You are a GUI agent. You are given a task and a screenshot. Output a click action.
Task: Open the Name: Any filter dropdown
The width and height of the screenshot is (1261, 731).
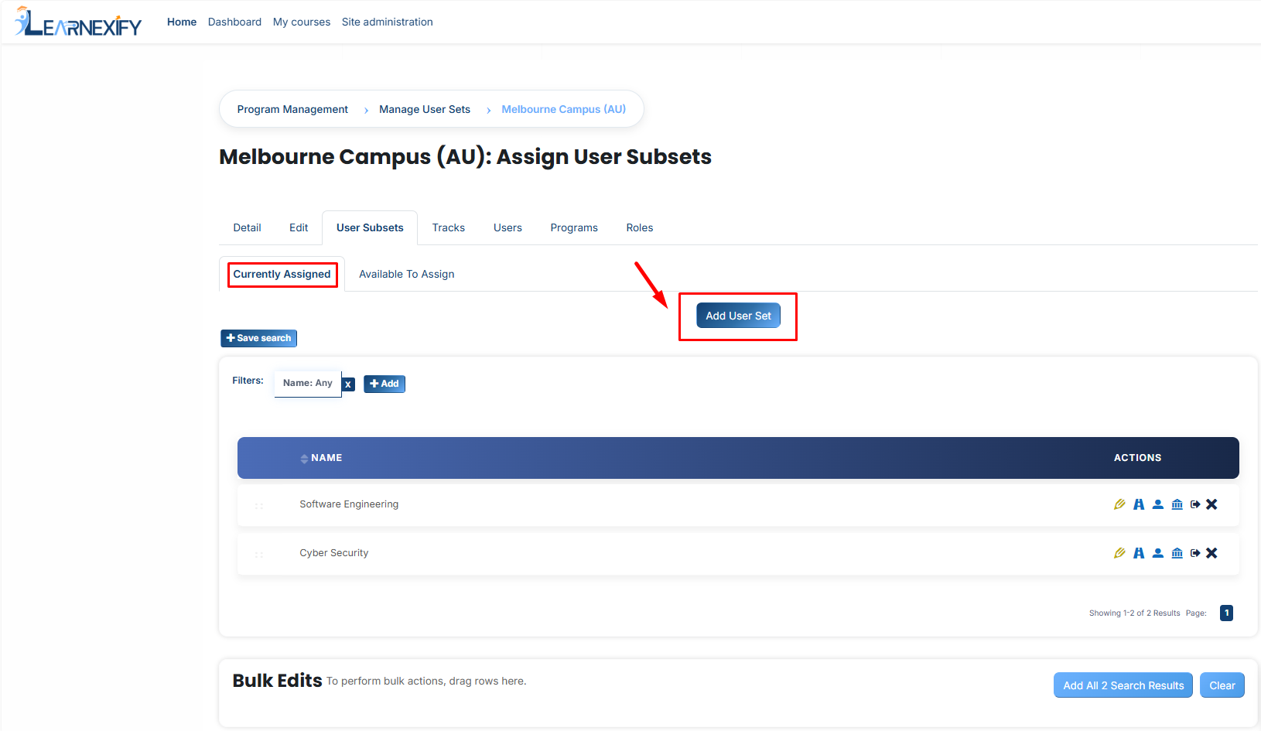[308, 384]
